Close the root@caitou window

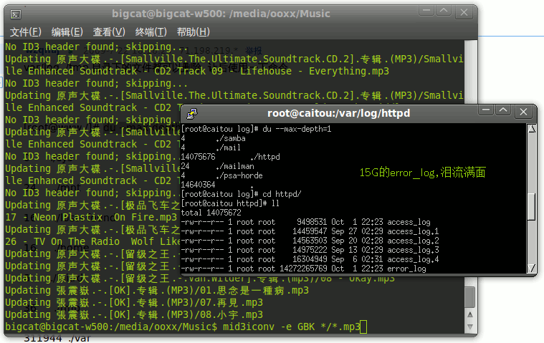tap(523, 112)
